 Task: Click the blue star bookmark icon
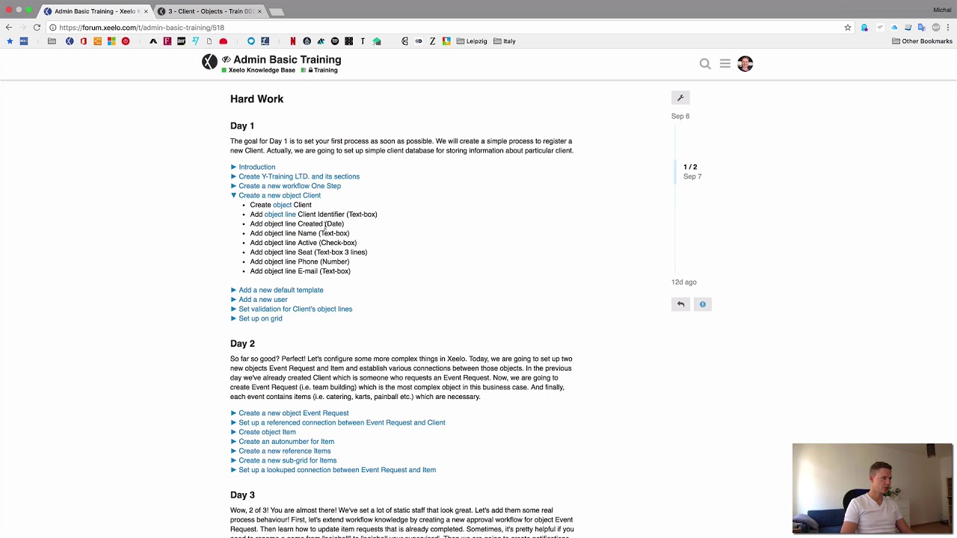pyautogui.click(x=10, y=41)
